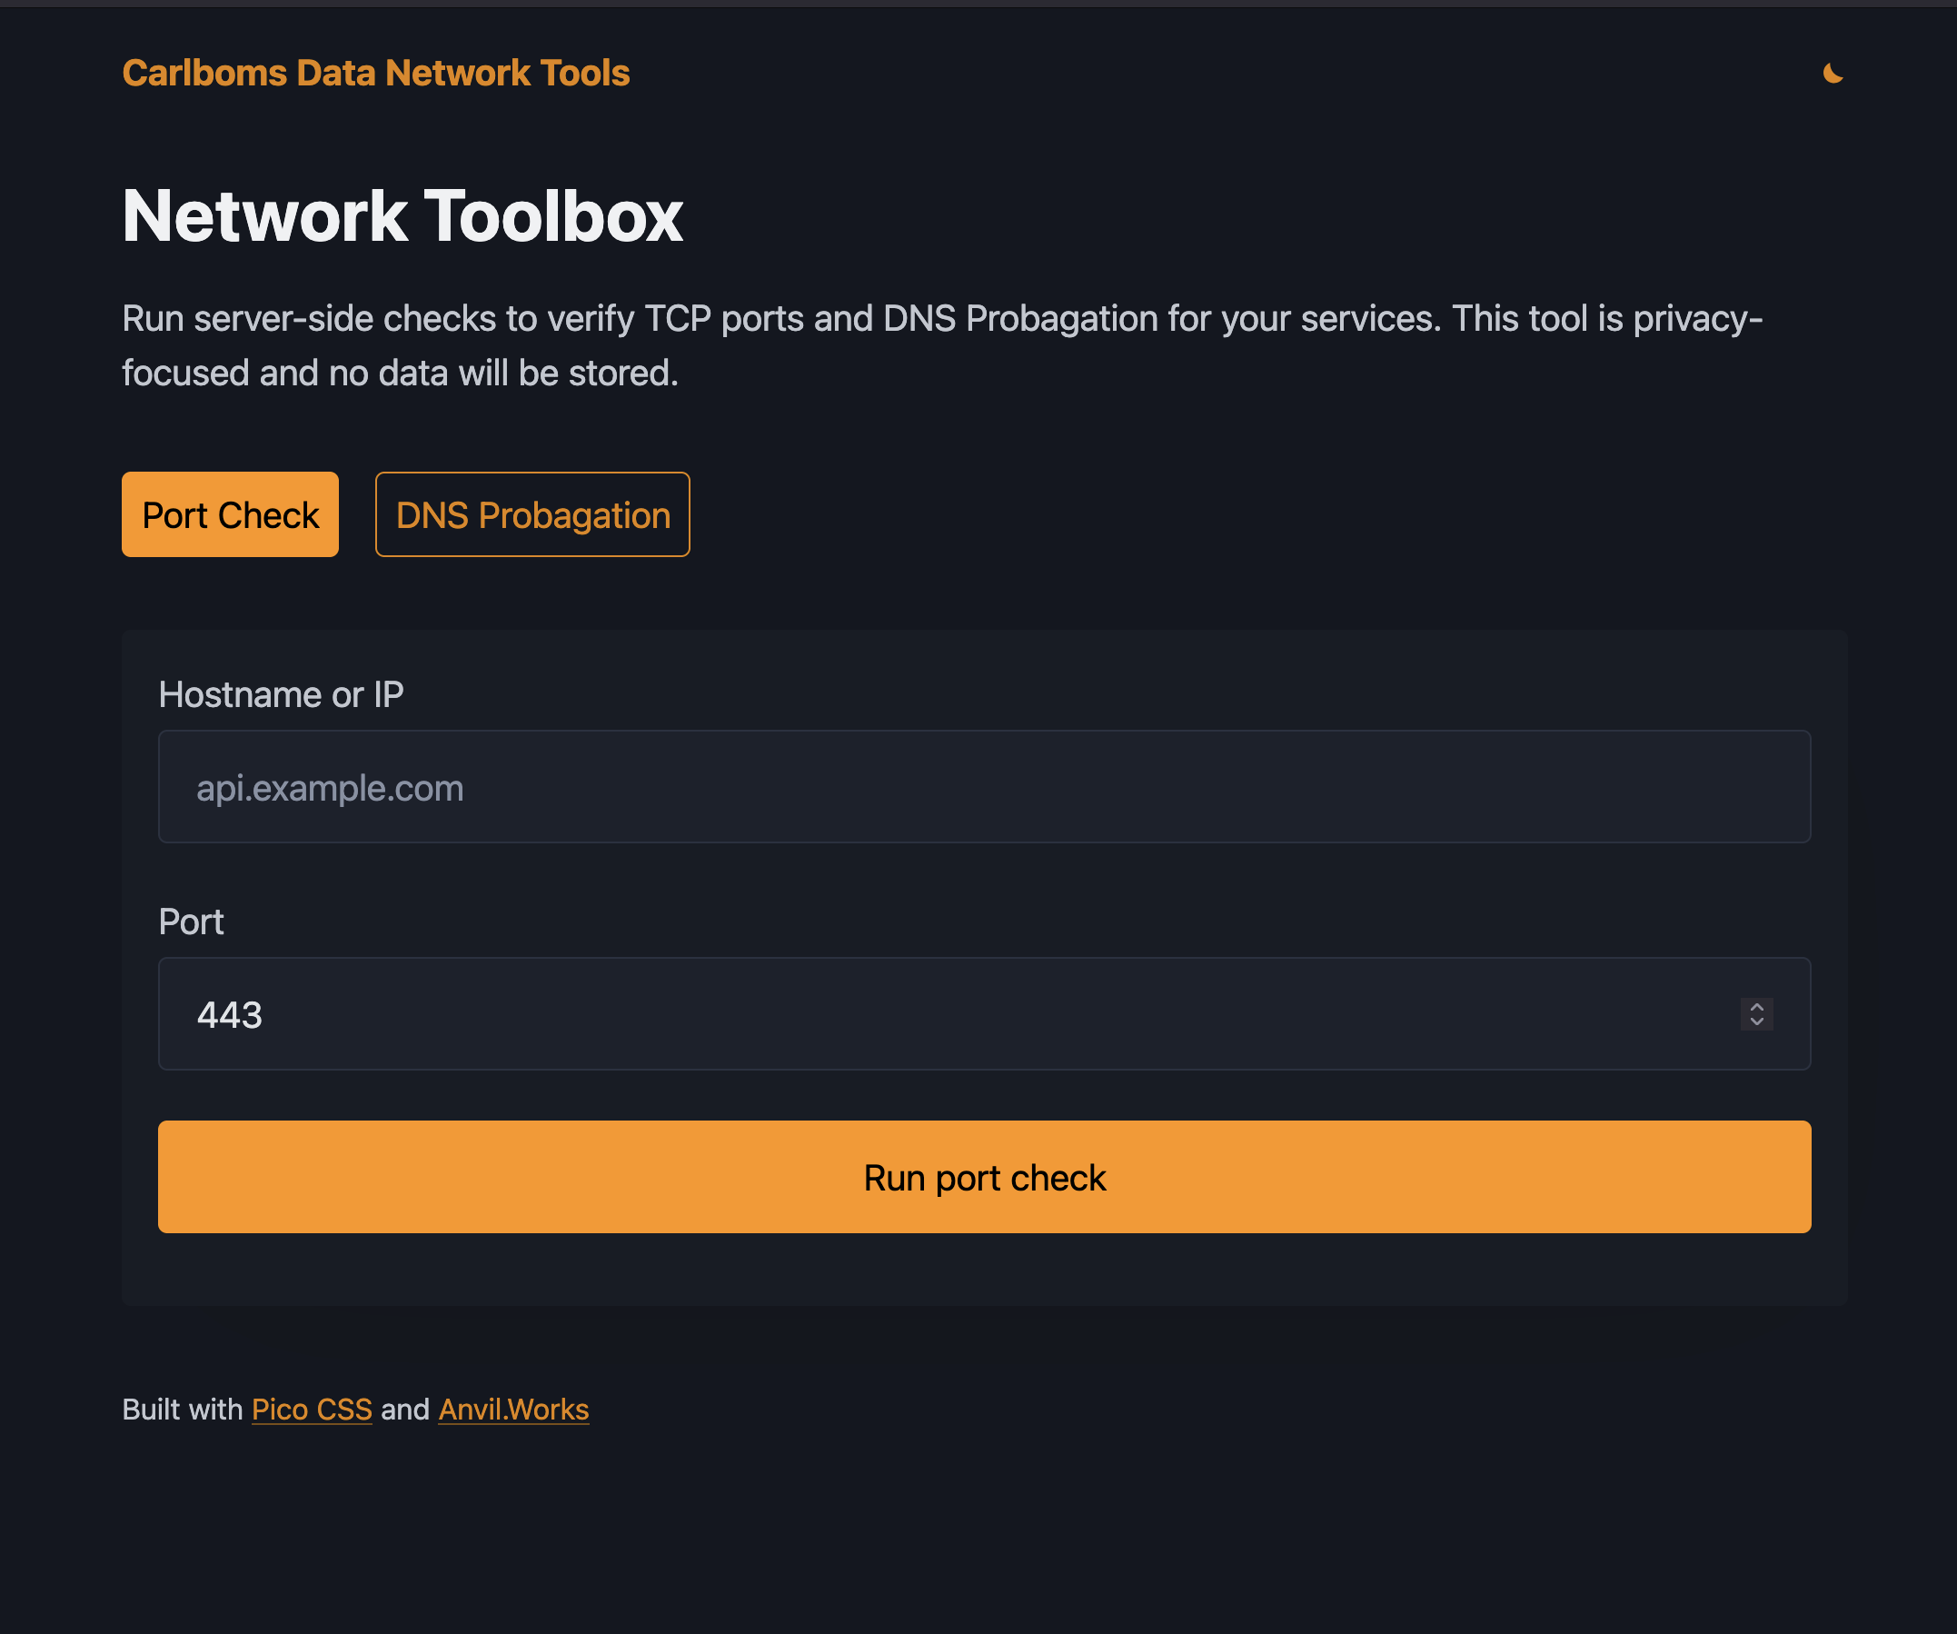This screenshot has width=1957, height=1634.
Task: Click the "Built with" footer text
Action: (183, 1410)
